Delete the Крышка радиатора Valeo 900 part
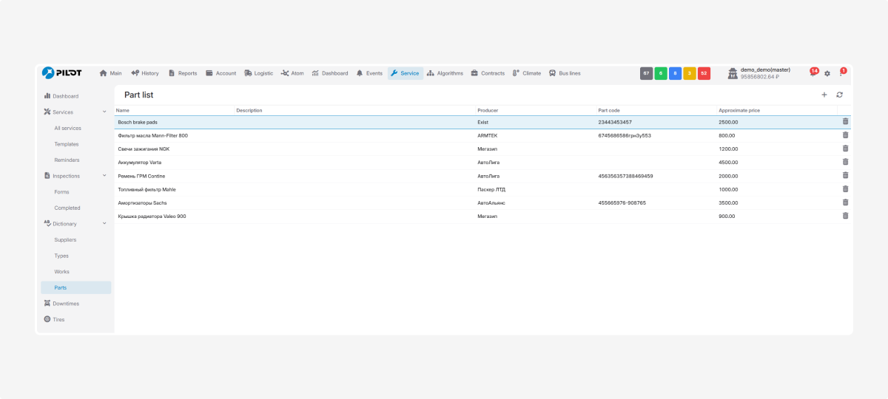This screenshot has height=399, width=888. tap(845, 216)
